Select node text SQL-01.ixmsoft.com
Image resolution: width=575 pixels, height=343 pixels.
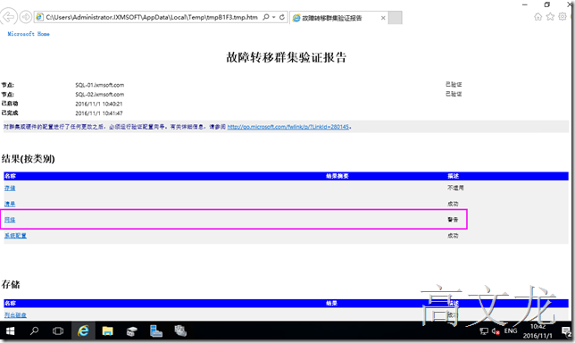coord(100,85)
